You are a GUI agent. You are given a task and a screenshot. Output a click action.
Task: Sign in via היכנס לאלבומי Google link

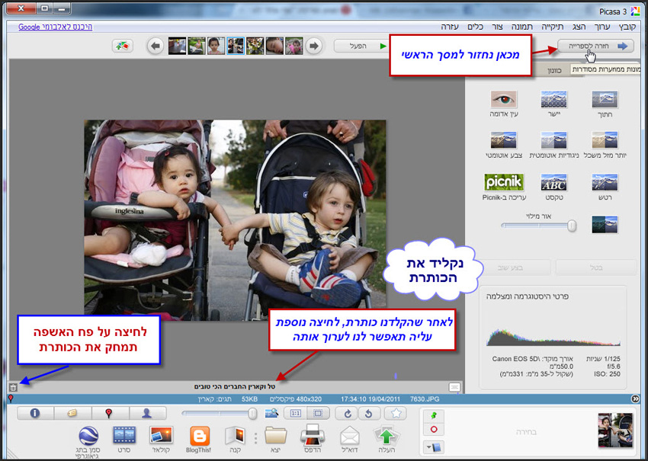pos(56,27)
